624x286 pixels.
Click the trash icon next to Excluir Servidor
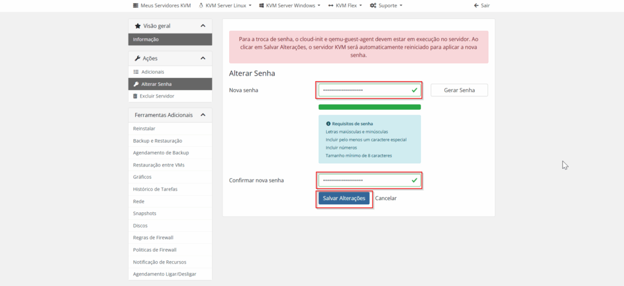click(136, 96)
